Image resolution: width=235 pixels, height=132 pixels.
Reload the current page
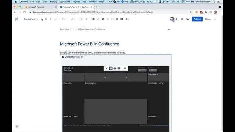24,12
